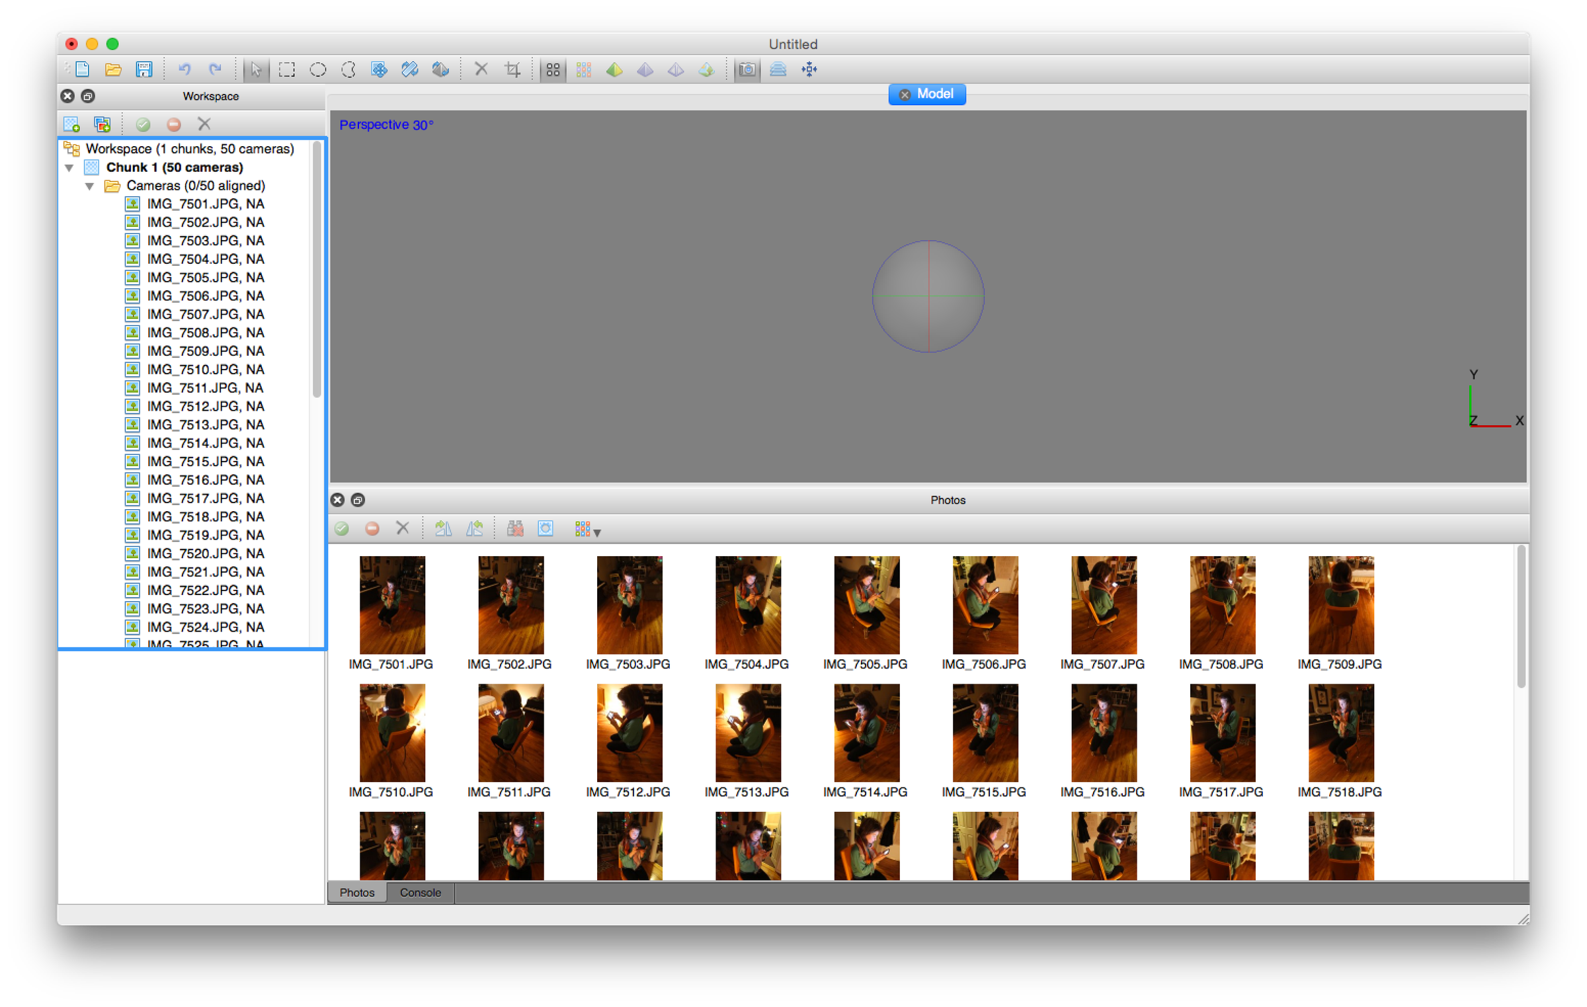Select the Model tab
The width and height of the screenshot is (1587, 1007).
pyautogui.click(x=934, y=95)
